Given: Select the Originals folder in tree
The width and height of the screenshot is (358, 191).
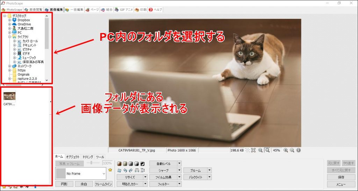Looking at the screenshot, I should coord(23,75).
